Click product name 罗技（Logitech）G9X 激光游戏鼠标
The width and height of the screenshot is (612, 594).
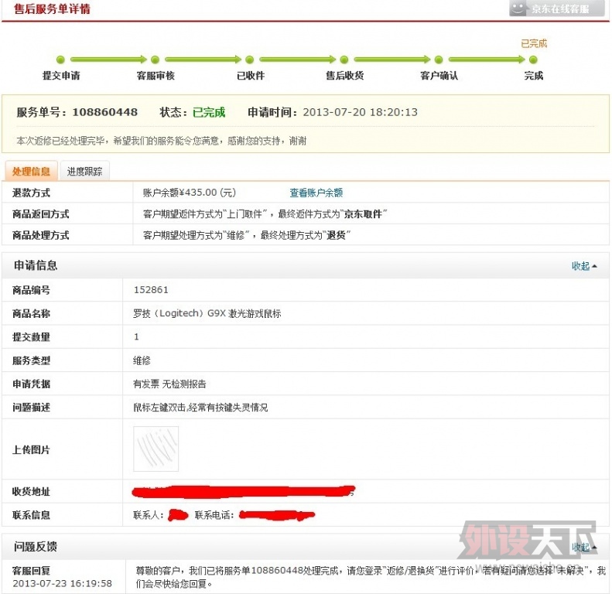[x=207, y=313]
